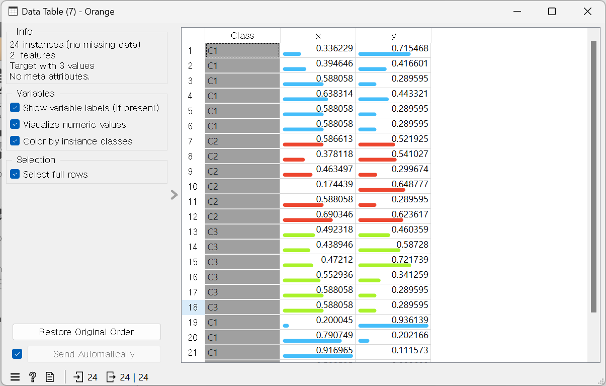Click y value 0.936139
The height and width of the screenshot is (386, 606).
(410, 320)
